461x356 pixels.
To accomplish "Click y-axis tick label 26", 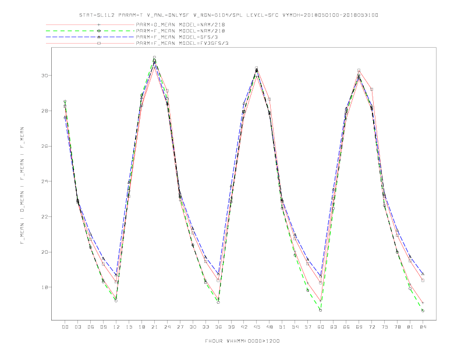I will pyautogui.click(x=45, y=146).
